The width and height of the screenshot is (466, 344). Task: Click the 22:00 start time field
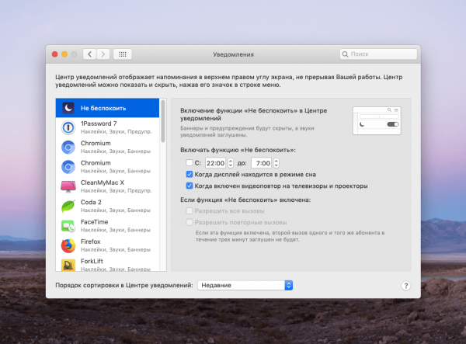click(215, 163)
